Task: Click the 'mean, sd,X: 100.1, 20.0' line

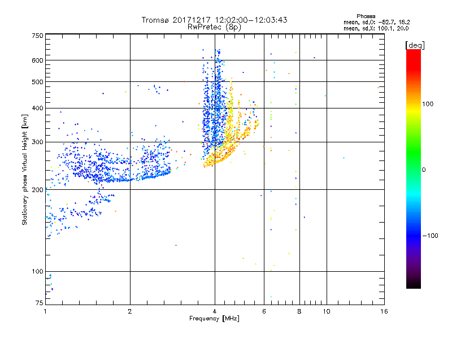Action: click(x=376, y=28)
